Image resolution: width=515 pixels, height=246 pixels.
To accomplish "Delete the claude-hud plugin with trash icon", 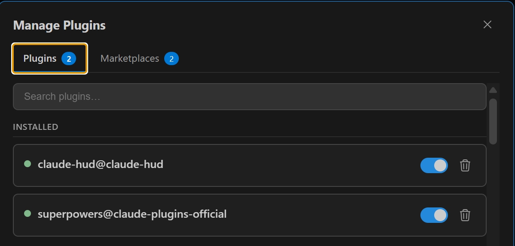I will [x=465, y=165].
